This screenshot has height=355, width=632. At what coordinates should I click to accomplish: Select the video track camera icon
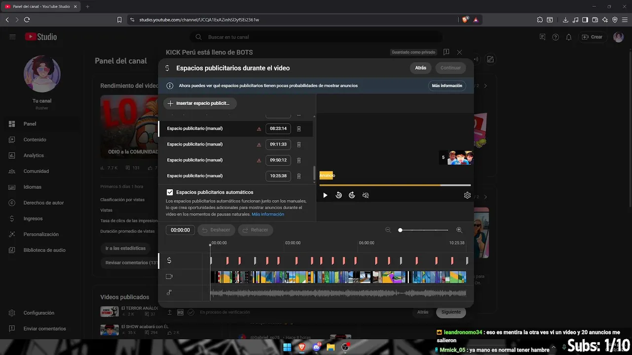tap(169, 277)
